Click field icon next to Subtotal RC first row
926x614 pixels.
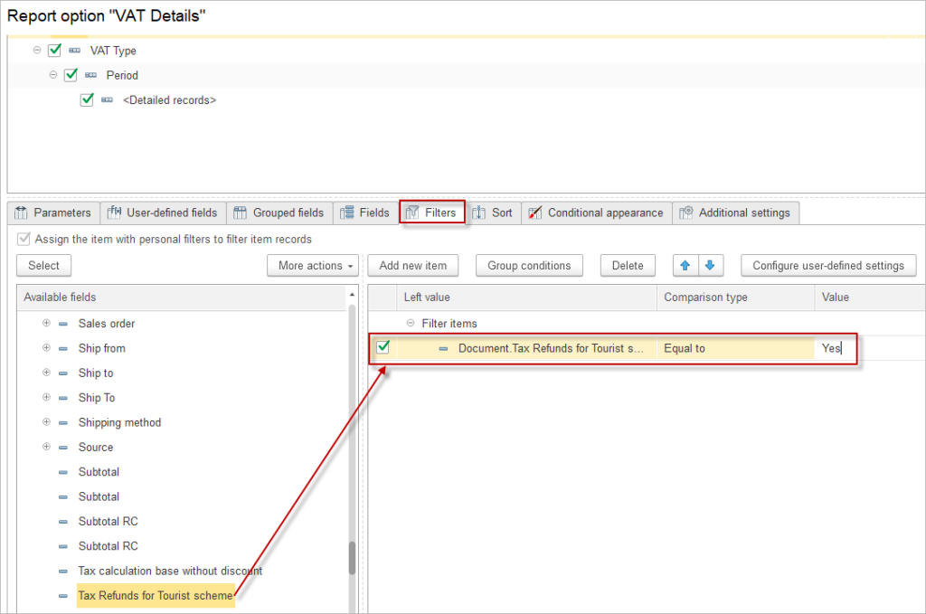click(63, 522)
